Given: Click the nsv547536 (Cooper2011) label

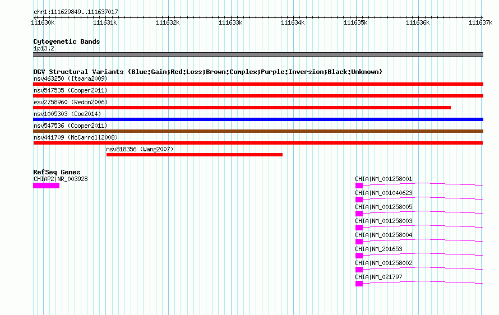Looking at the screenshot, I should (x=71, y=126).
